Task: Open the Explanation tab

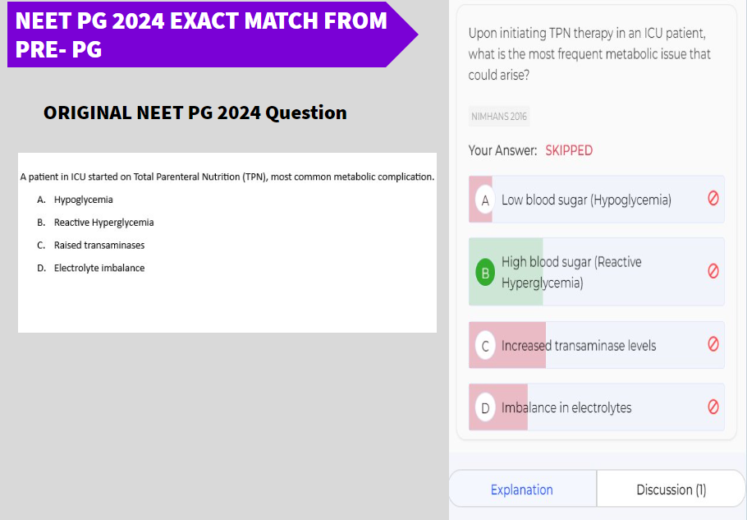Action: (522, 490)
